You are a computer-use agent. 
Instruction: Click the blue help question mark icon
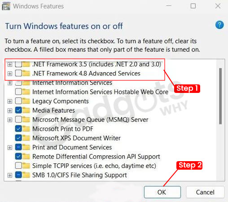219,25
